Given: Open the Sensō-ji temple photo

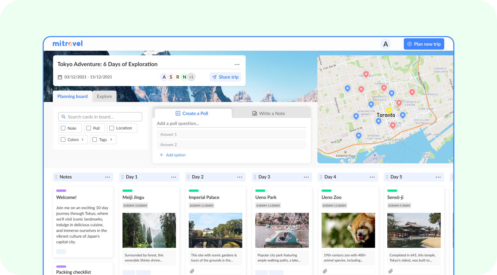Looking at the screenshot, I should pyautogui.click(x=414, y=230).
